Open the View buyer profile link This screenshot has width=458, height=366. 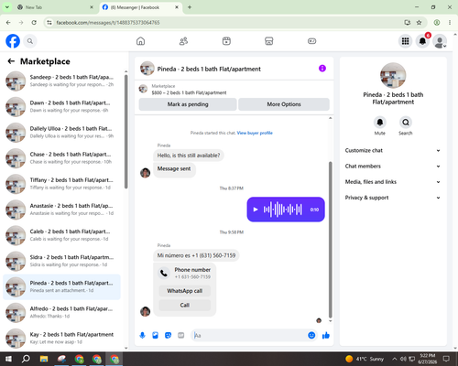click(255, 133)
